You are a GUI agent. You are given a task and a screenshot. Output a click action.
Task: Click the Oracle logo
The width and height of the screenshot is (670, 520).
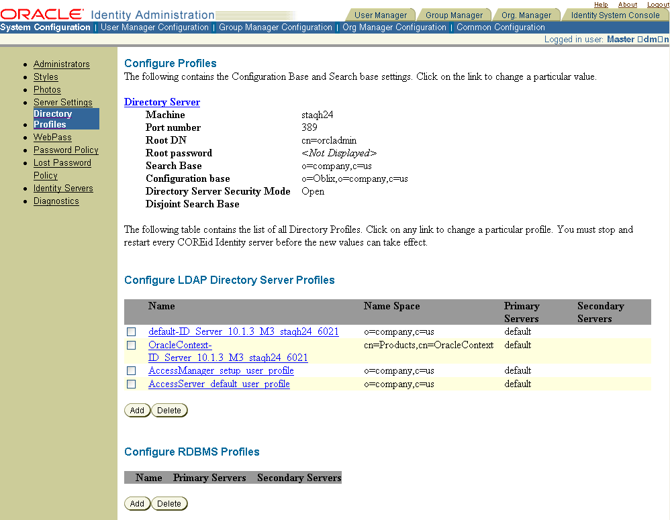tap(42, 14)
